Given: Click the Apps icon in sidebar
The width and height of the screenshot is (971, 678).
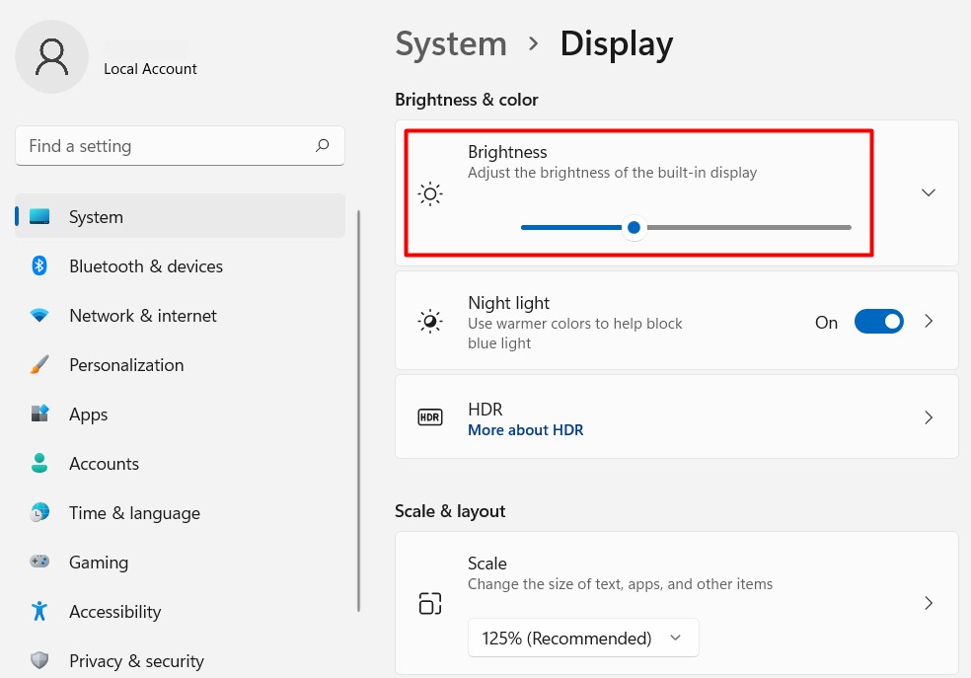Looking at the screenshot, I should tap(39, 414).
